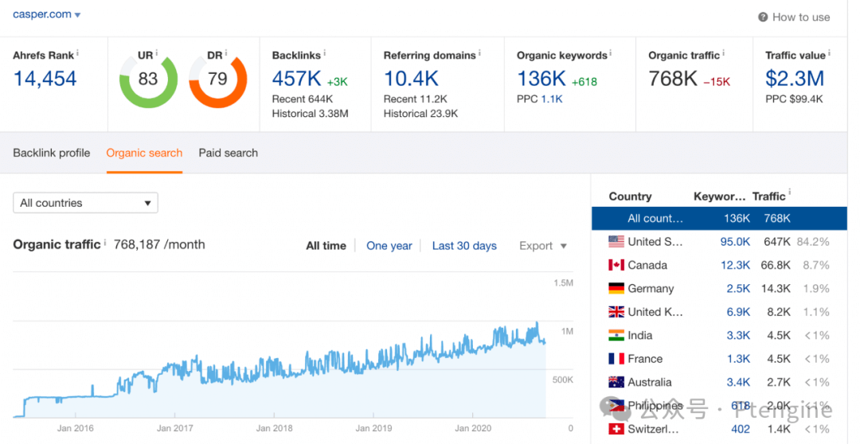
Task: Click info icon beside Referring domains
Action: 479,53
